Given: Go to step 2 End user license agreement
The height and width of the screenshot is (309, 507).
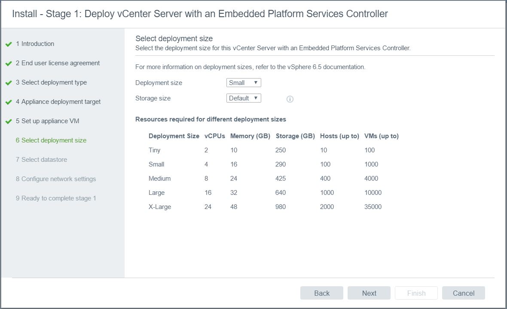Looking at the screenshot, I should pos(58,63).
